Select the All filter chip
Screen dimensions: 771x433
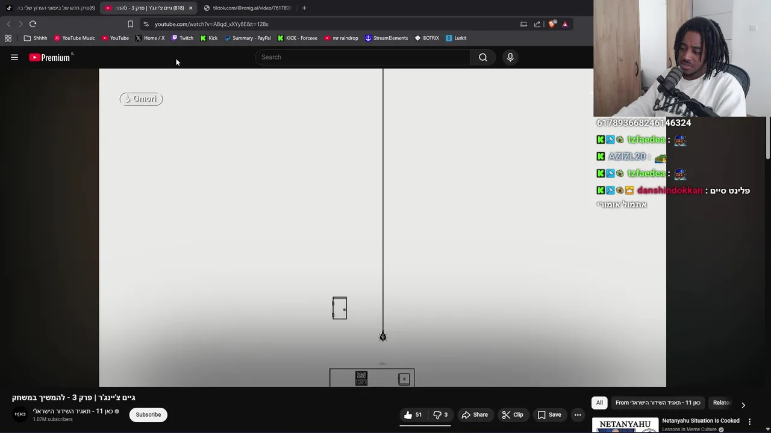pyautogui.click(x=599, y=403)
